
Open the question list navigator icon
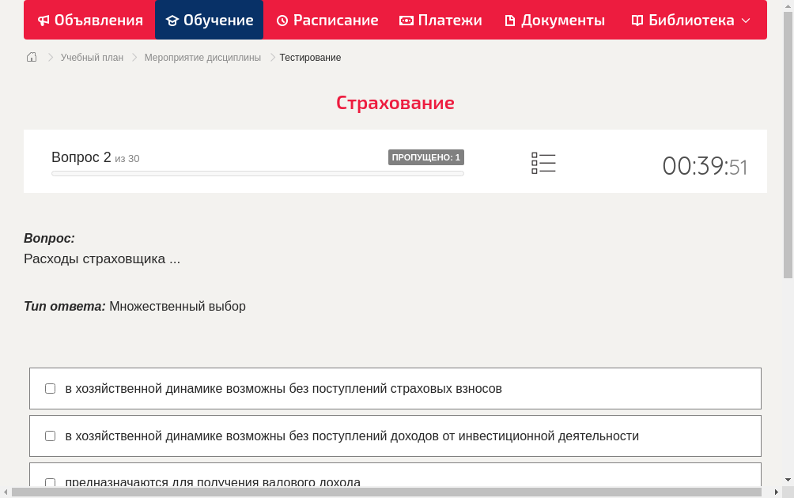(543, 163)
